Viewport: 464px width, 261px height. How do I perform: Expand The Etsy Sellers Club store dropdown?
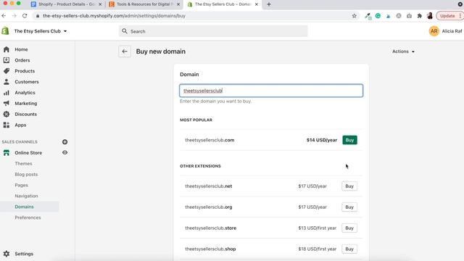(41, 31)
